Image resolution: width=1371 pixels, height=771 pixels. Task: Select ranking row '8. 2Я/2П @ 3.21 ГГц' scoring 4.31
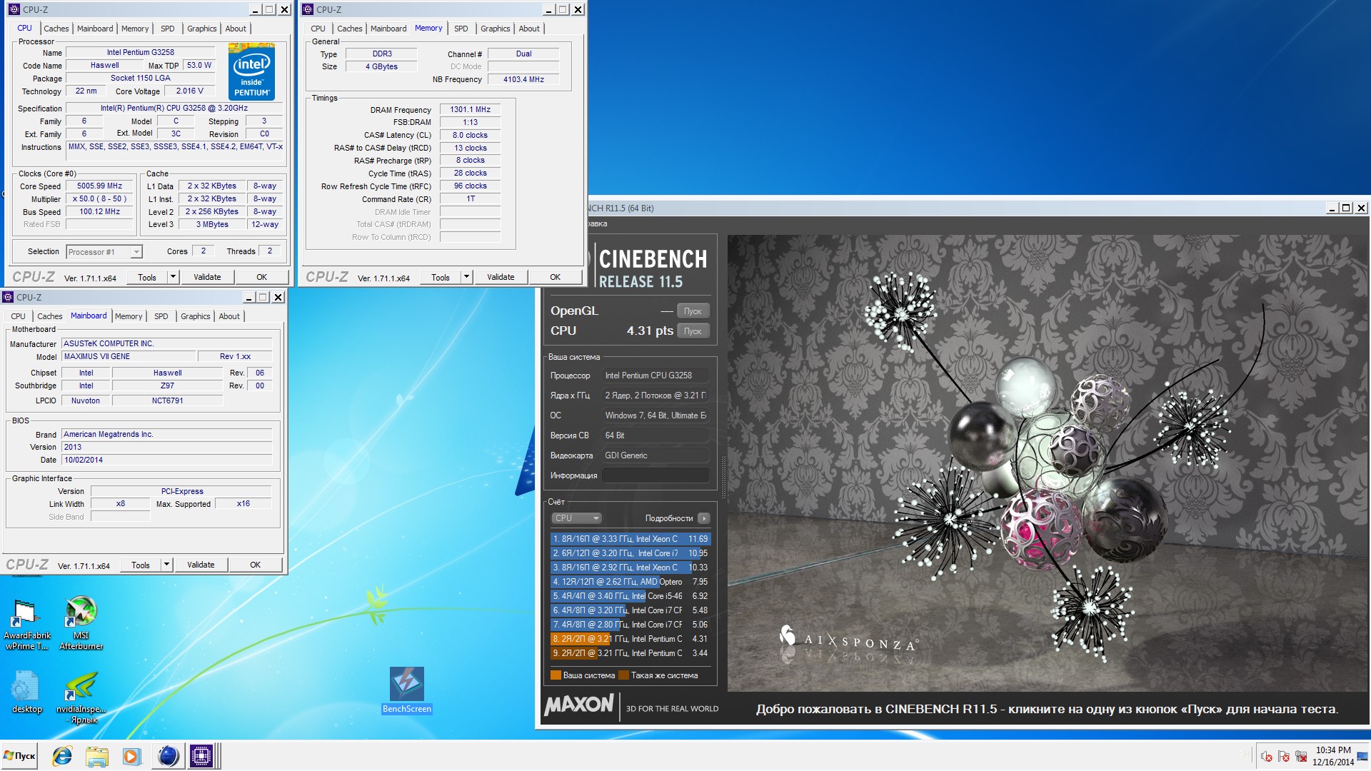(x=630, y=639)
